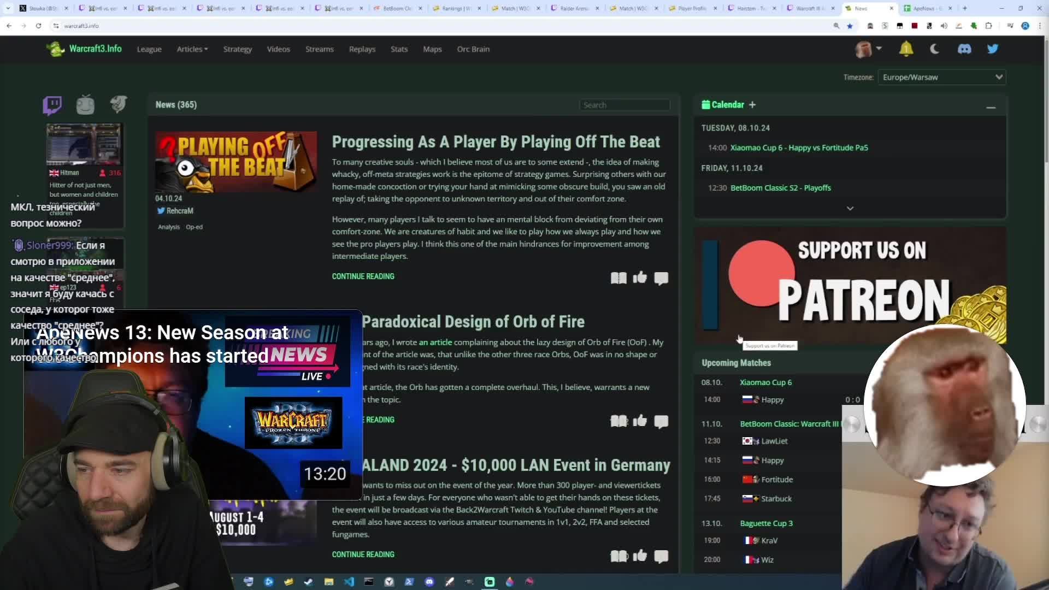
Task: Open the Strategy menu item
Action: (237, 49)
